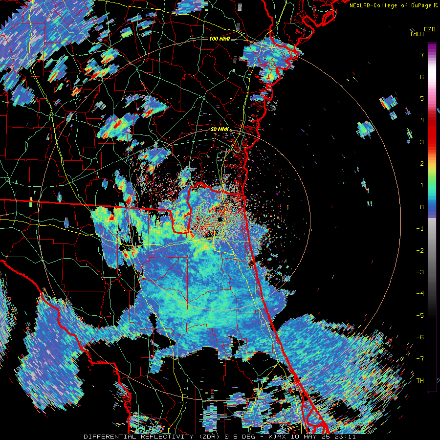Click the -4 value on color scale
440x440 pixels.
(x=420, y=294)
